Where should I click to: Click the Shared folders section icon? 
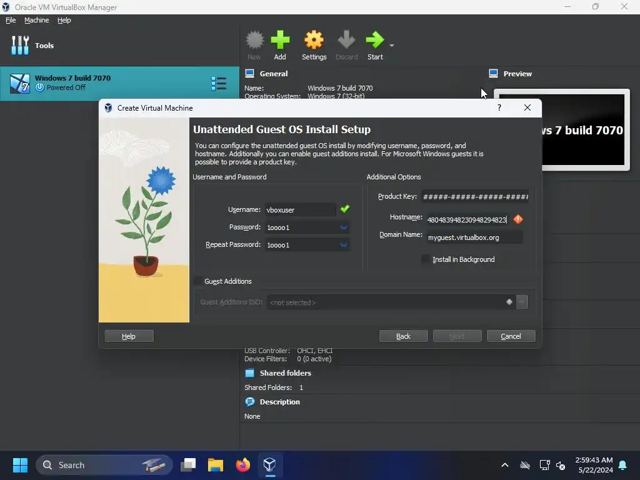pos(249,372)
